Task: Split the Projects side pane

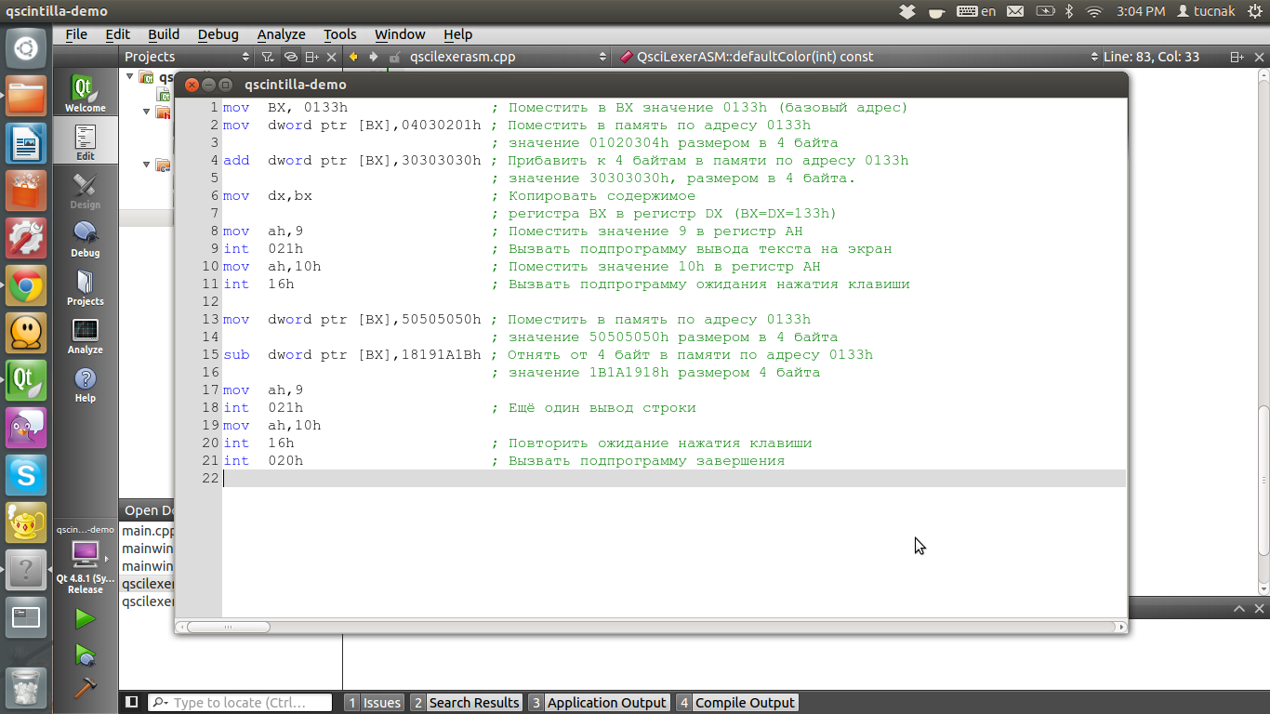Action: pyautogui.click(x=312, y=57)
